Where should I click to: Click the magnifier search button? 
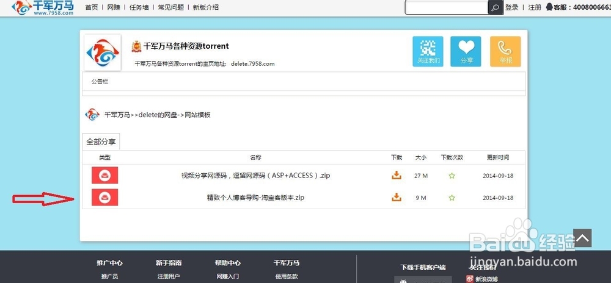(x=496, y=7)
